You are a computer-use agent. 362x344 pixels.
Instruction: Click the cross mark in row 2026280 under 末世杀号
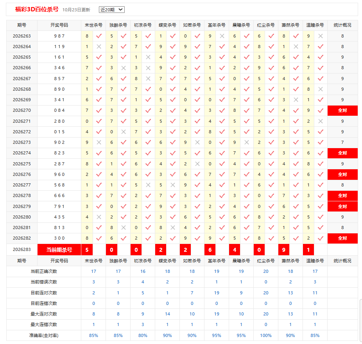pos(99,217)
